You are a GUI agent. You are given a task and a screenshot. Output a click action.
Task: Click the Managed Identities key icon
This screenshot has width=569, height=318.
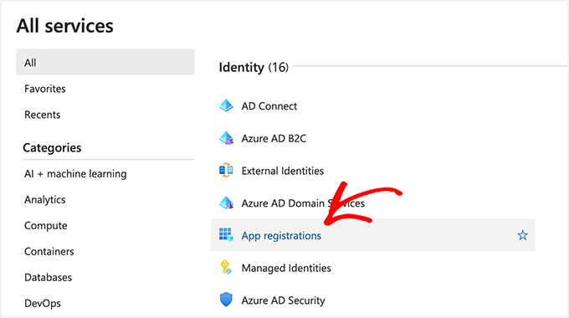pyautogui.click(x=226, y=267)
